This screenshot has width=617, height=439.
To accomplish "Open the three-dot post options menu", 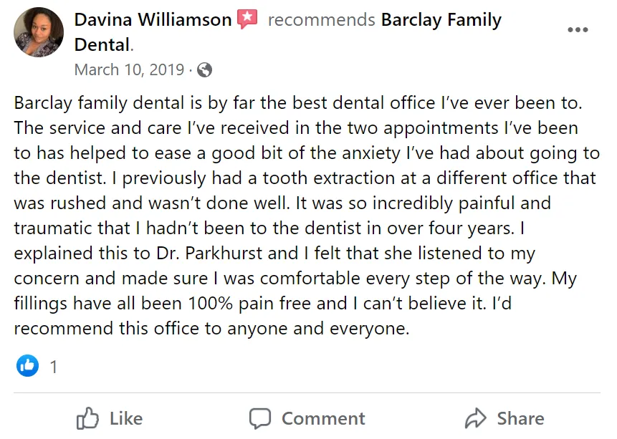I will pyautogui.click(x=578, y=30).
